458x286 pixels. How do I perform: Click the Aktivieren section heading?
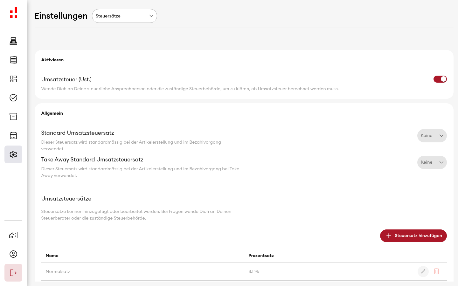click(52, 60)
